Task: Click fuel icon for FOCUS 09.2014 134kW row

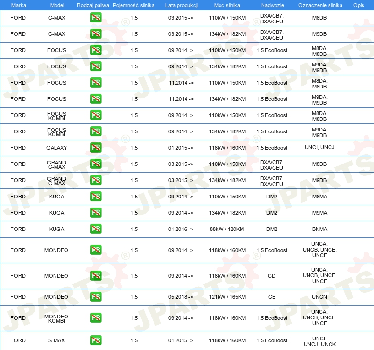Action: (x=96, y=66)
